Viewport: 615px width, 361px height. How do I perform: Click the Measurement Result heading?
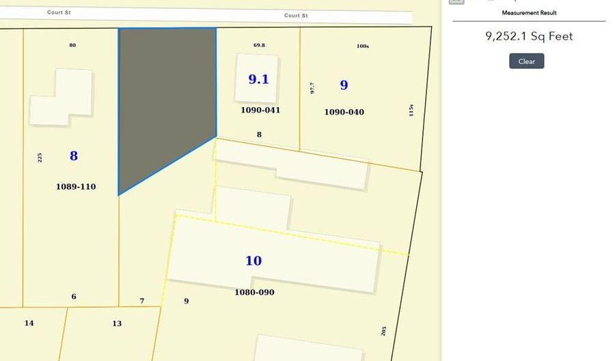[529, 13]
